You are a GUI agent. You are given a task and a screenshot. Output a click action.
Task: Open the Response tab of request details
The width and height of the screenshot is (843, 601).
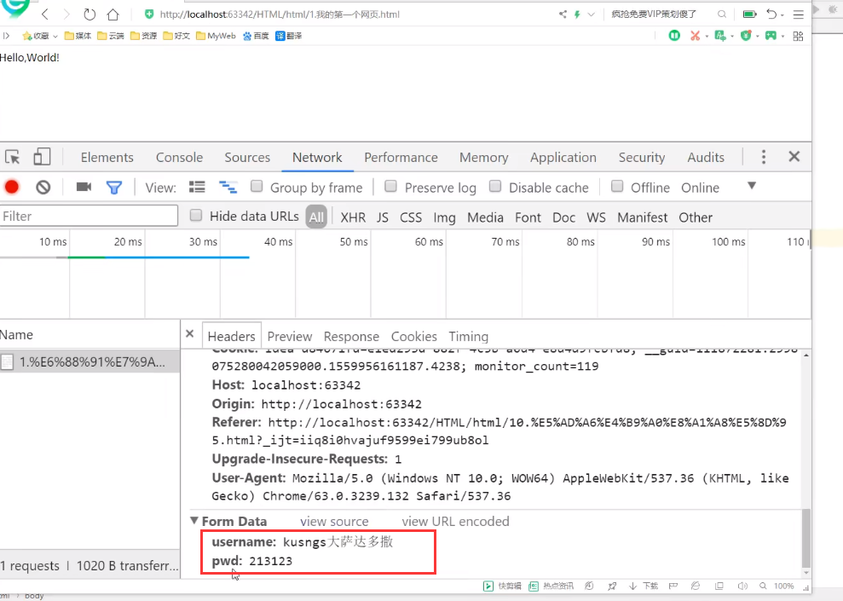(x=351, y=337)
